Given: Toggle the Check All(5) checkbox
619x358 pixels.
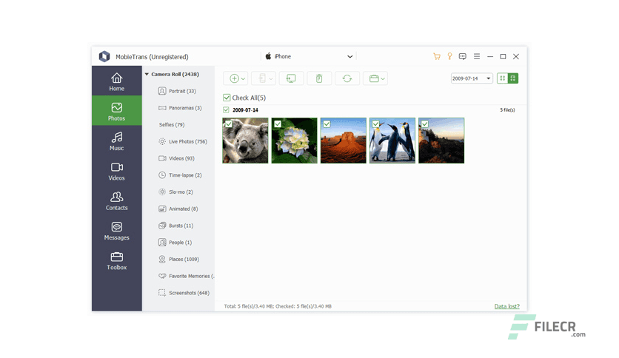Looking at the screenshot, I should pos(227,98).
